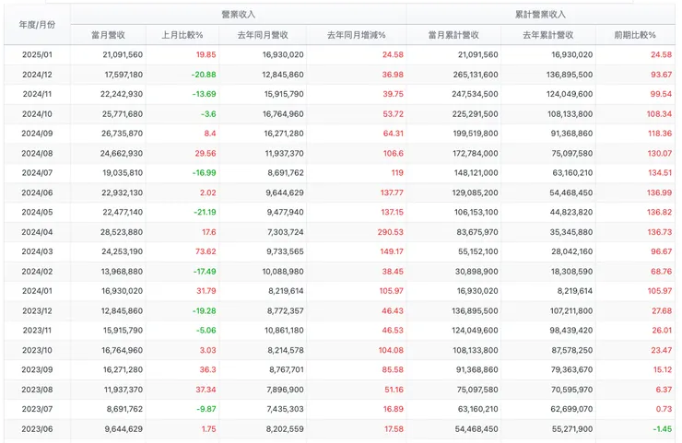This screenshot has height=443, width=682.
Task: Click the 去年同月營收 column header
Action: pyautogui.click(x=263, y=35)
